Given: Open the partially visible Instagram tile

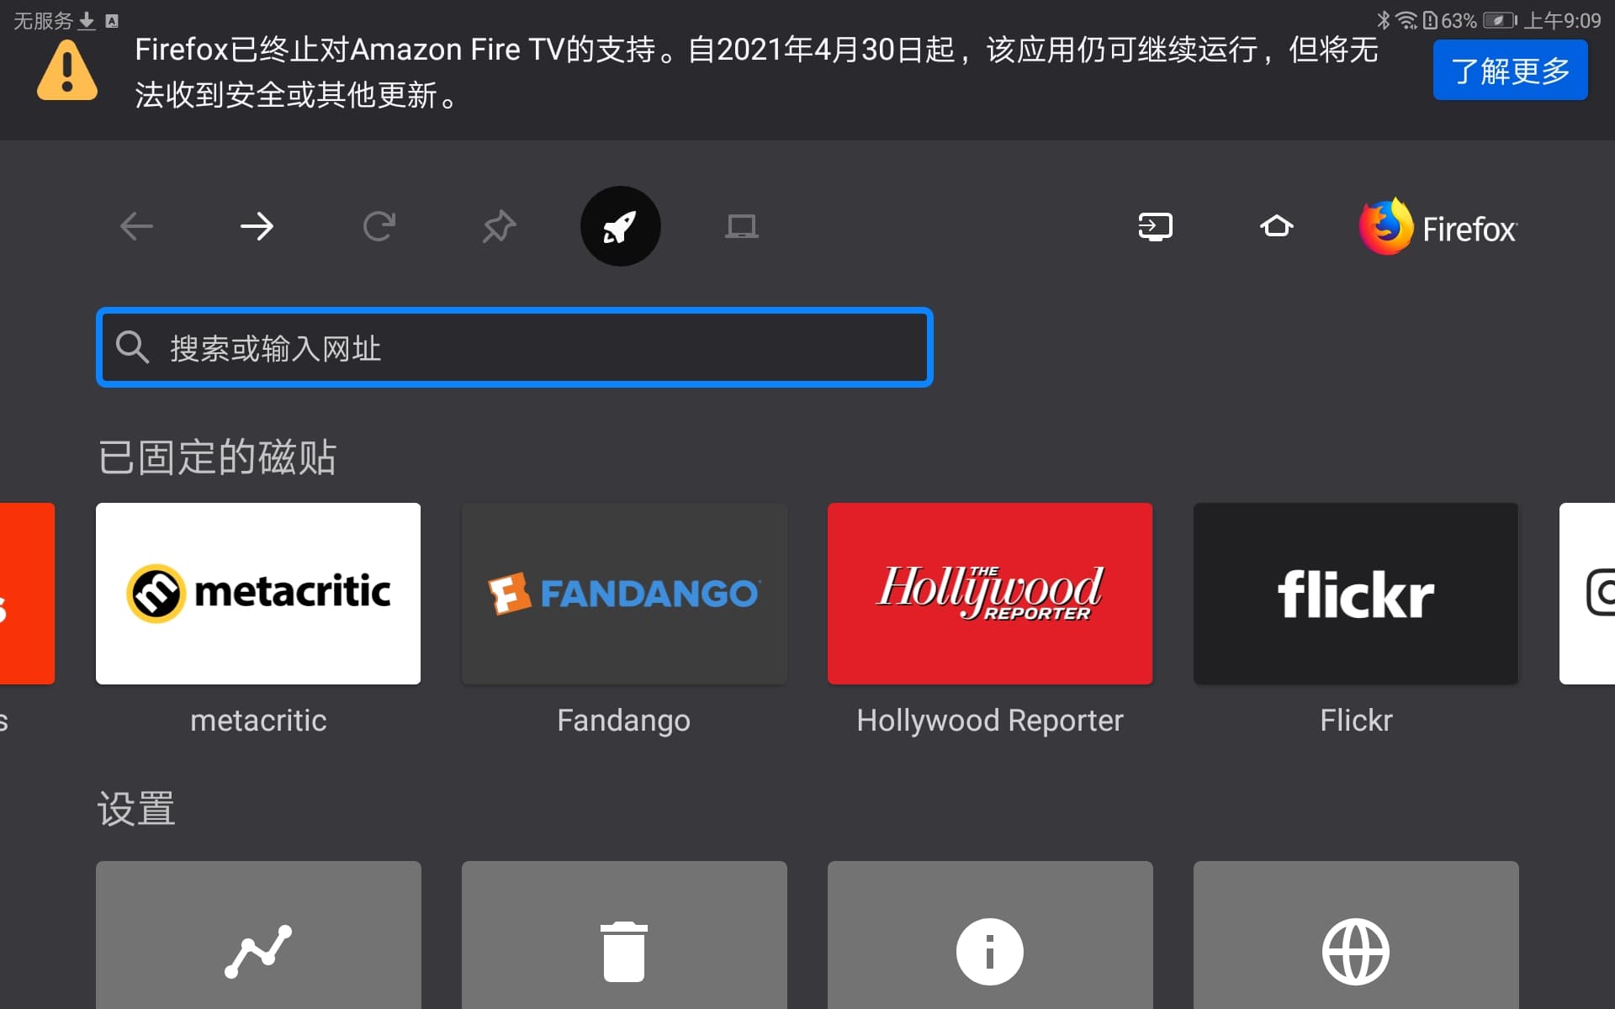Looking at the screenshot, I should 1587,594.
